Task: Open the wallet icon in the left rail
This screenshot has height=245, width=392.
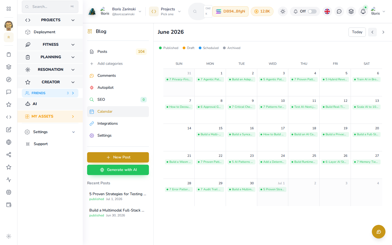Action: 9,205
